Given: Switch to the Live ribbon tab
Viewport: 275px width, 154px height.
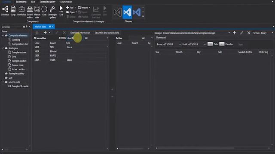Looking at the screenshot, I should pyautogui.click(x=33, y=2).
